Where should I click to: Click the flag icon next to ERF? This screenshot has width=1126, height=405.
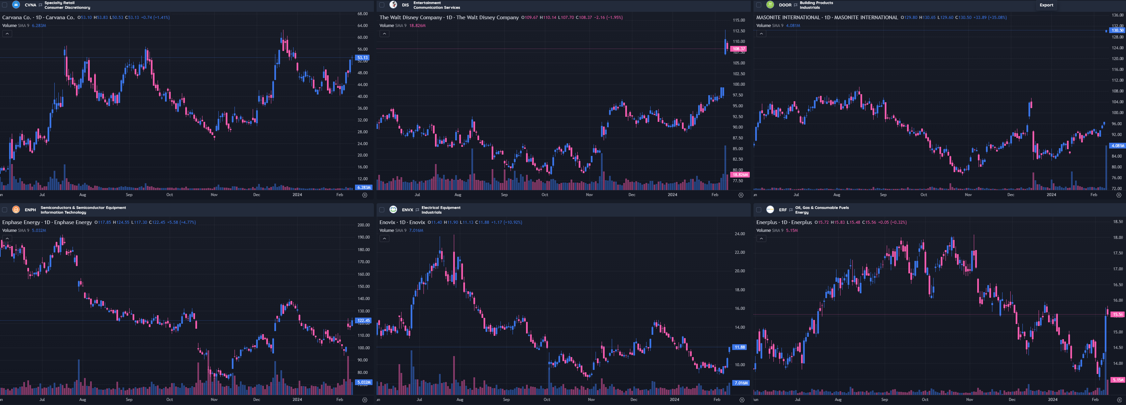click(791, 210)
